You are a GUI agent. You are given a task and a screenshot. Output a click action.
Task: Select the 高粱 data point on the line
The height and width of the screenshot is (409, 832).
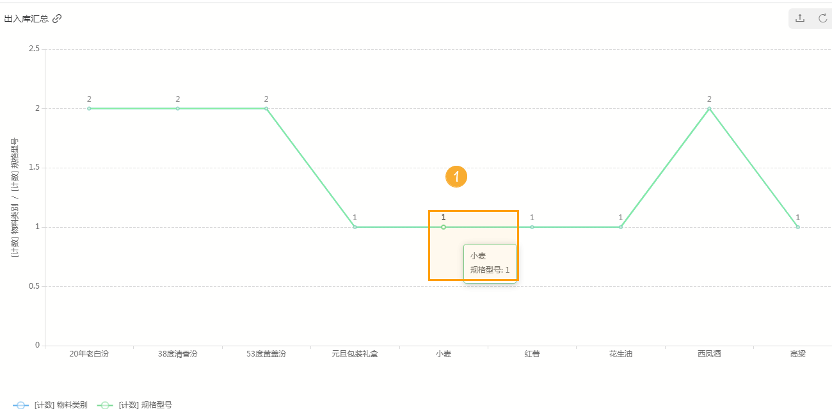[x=797, y=227]
